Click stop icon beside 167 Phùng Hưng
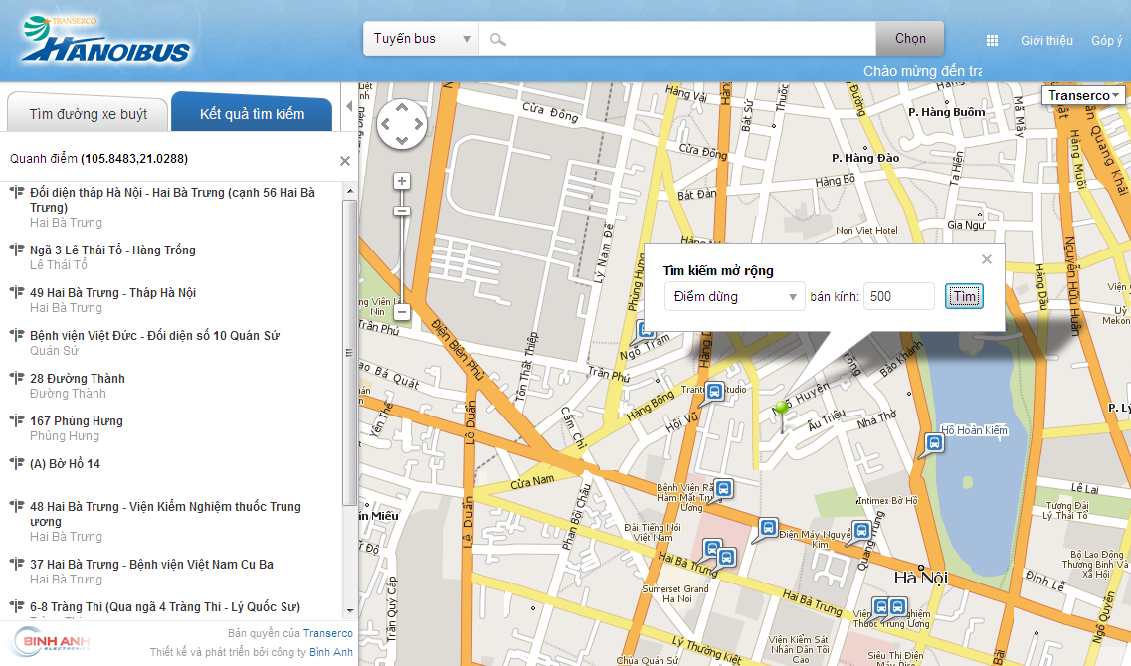The width and height of the screenshot is (1131, 666). [16, 420]
